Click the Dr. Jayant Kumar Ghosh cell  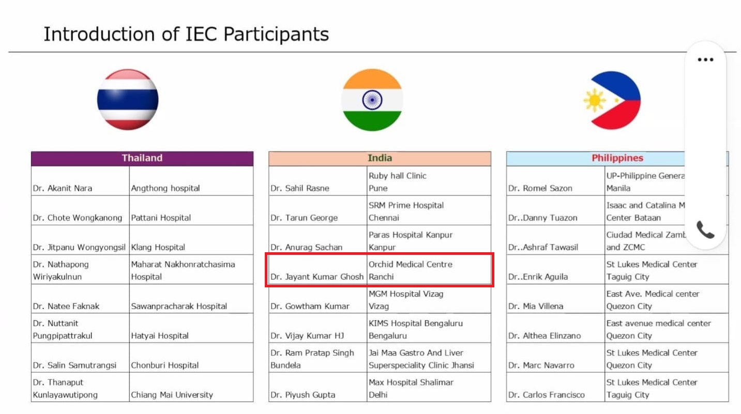coord(317,270)
